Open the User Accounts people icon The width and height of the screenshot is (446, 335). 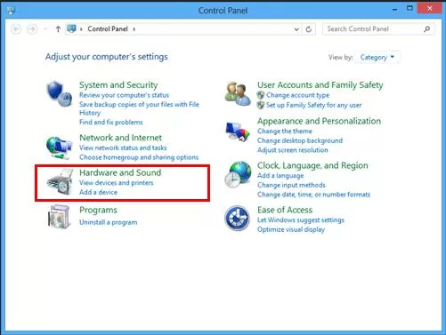[x=238, y=94]
